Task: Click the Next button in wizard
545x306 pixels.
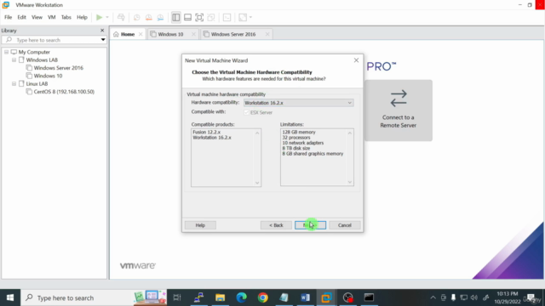Action: tap(310, 225)
